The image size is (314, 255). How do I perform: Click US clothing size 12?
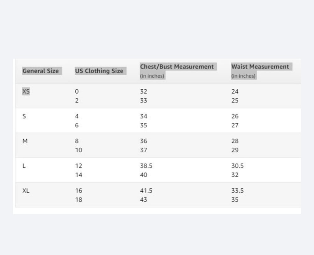[x=78, y=166]
